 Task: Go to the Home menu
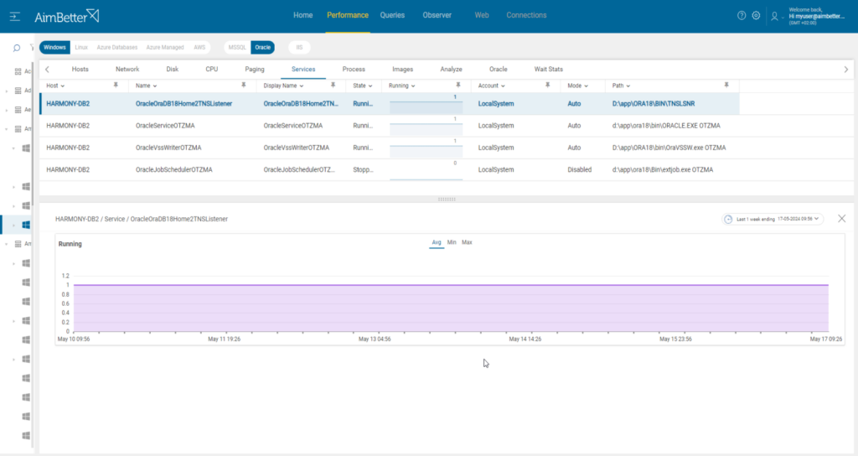click(x=303, y=15)
